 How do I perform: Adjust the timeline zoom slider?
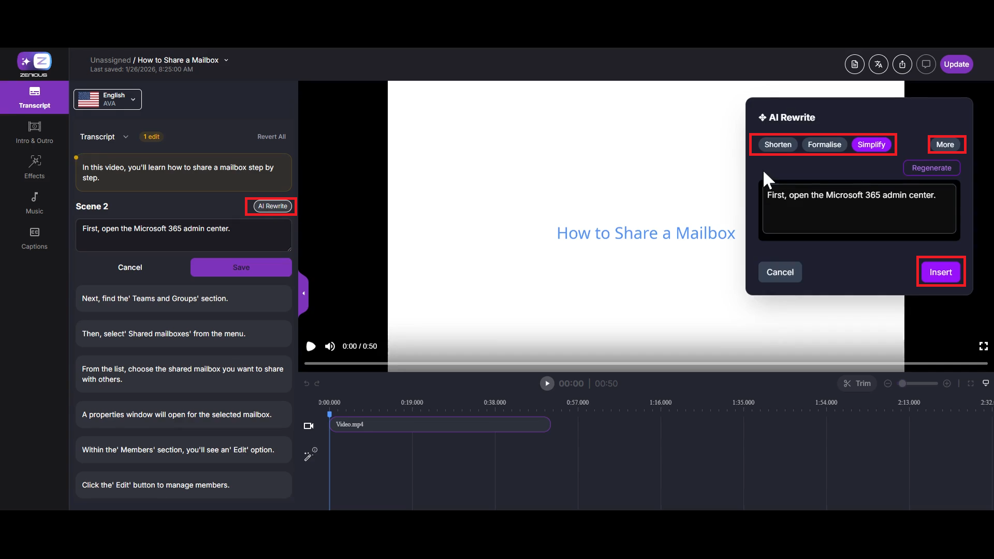coord(903,384)
